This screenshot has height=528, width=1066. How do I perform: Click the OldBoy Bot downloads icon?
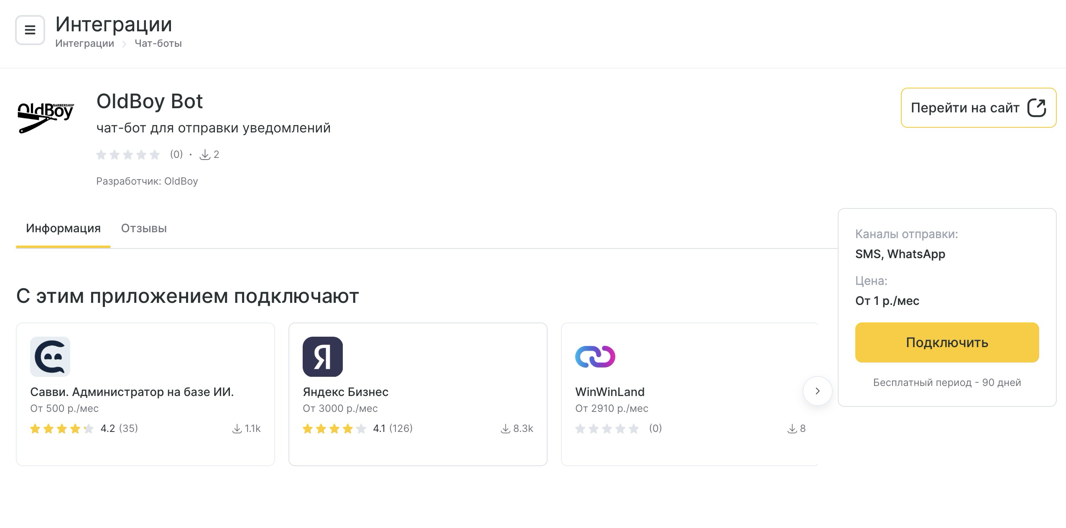click(x=205, y=155)
